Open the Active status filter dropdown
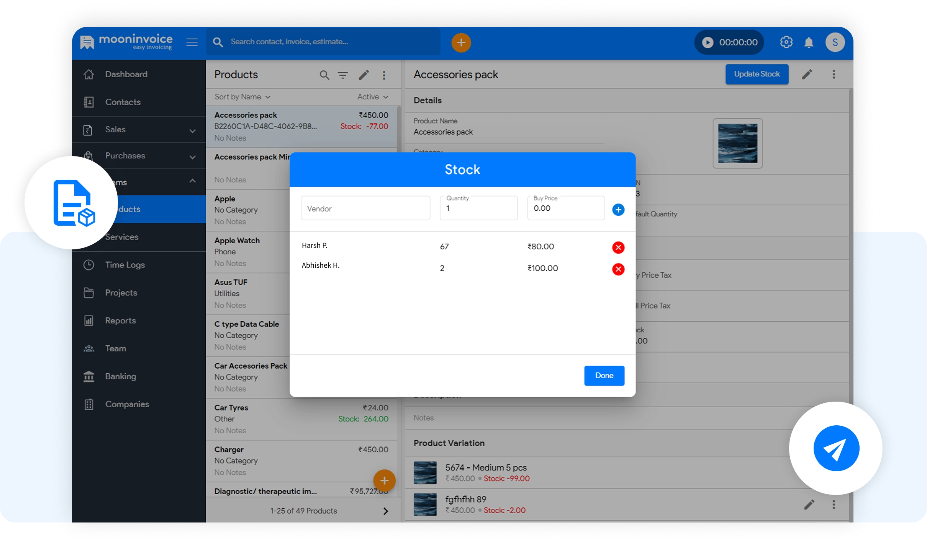The width and height of the screenshot is (927, 542). (x=372, y=97)
